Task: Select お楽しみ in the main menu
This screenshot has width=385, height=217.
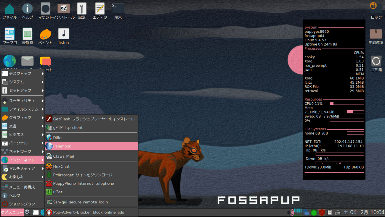Action: (x=23, y=177)
